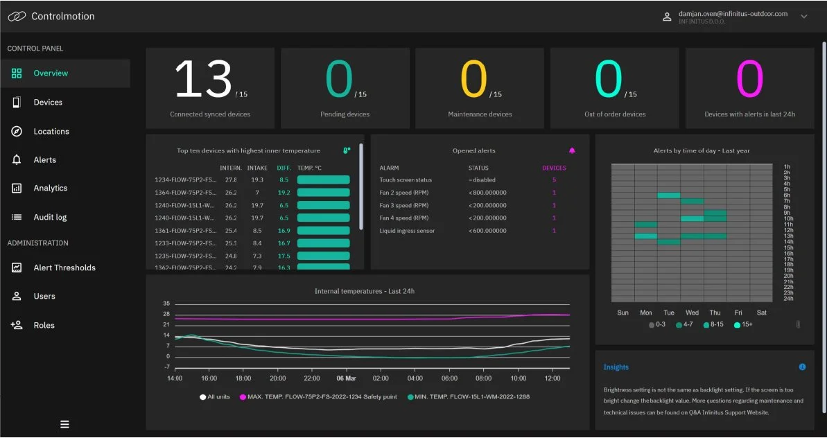Click Tuesday 6h heatmap cell
The height and width of the screenshot is (438, 827).
(669, 195)
